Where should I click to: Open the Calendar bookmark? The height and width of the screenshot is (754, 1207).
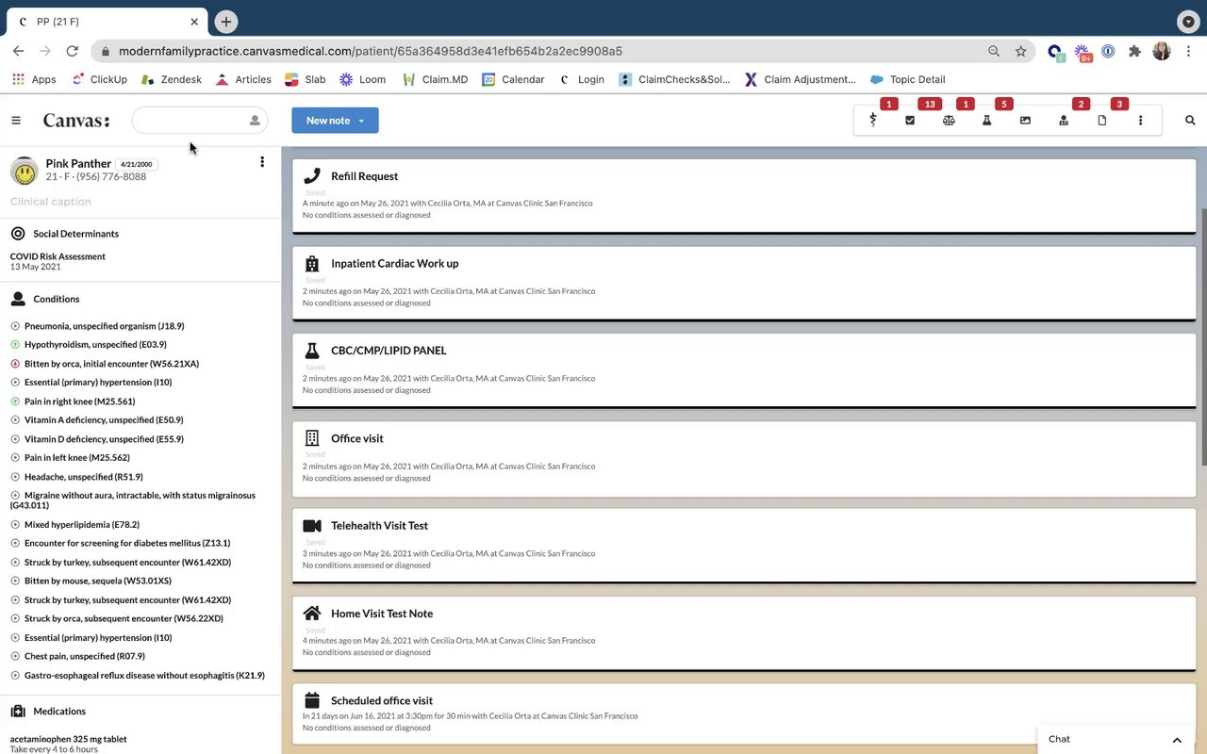pos(514,79)
